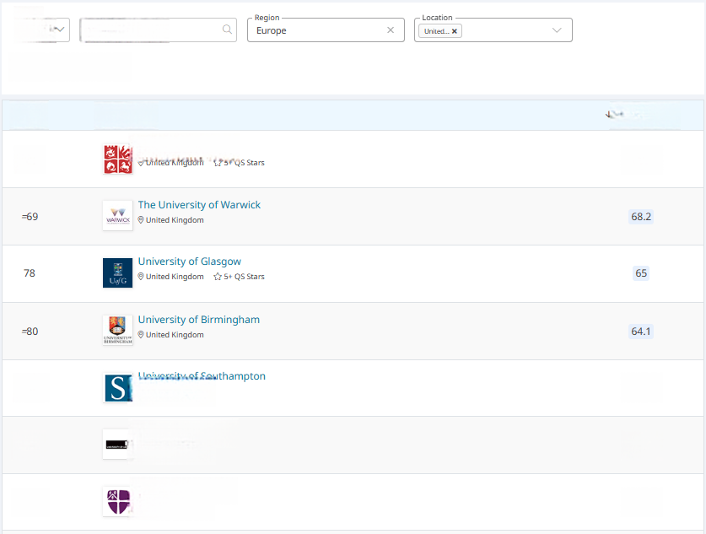The height and width of the screenshot is (534, 706).
Task: Open the Region dropdown showing Europe
Action: (326, 30)
